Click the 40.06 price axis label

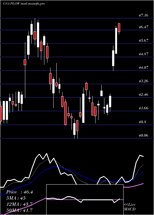[x=144, y=135]
